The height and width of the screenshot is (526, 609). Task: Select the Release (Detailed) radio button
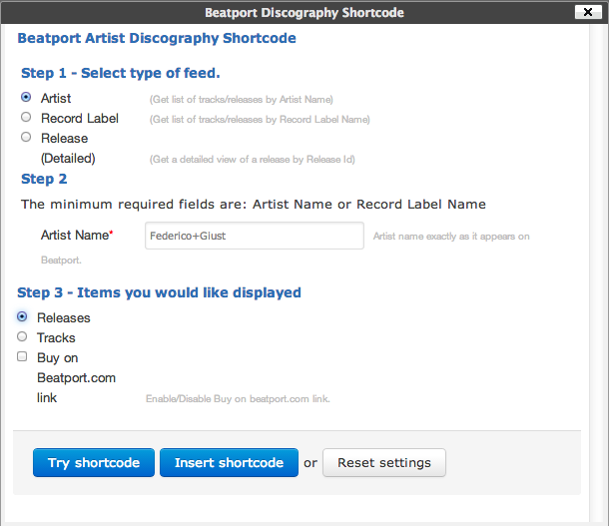pos(26,138)
